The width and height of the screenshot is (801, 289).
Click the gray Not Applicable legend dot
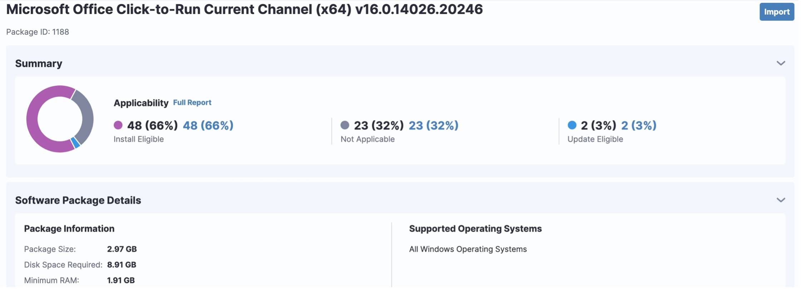point(345,125)
